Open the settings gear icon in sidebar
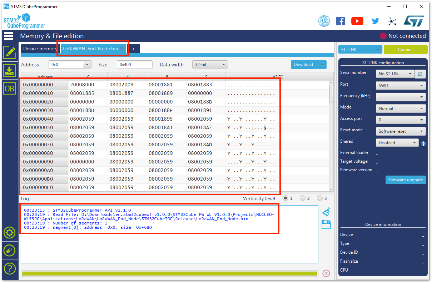 (x=9, y=233)
